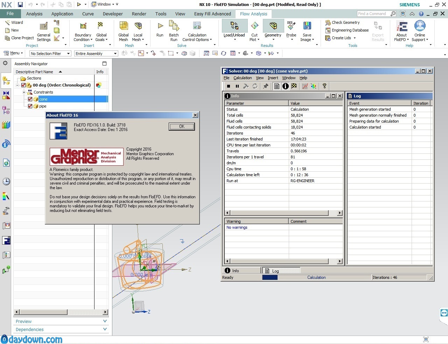The image size is (448, 344).
Task: Click the Warning table horizontal scrollbar
Action: 283,261
